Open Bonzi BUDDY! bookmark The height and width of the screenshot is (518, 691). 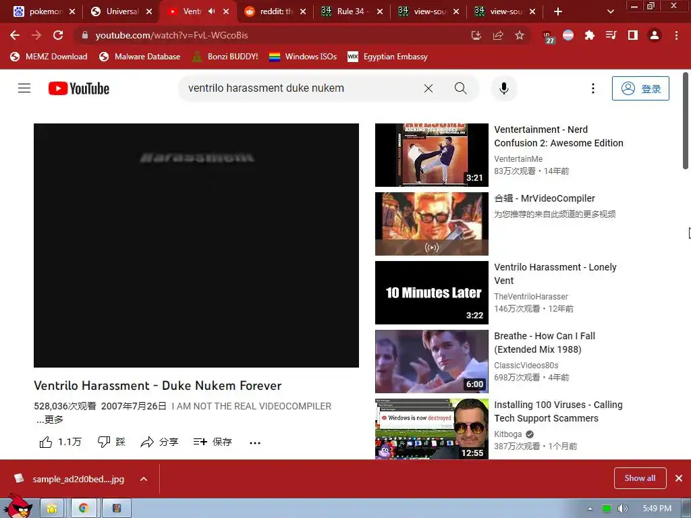[x=225, y=57]
